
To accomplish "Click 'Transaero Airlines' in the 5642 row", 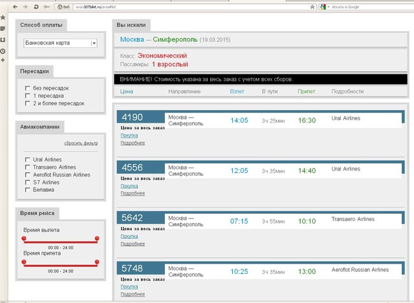I will [x=353, y=219].
